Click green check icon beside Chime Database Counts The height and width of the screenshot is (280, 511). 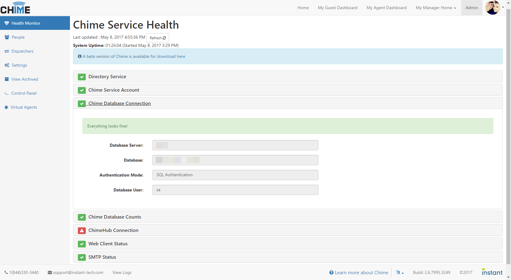coord(82,217)
